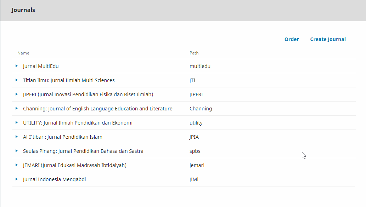Click the Order link

[292, 39]
